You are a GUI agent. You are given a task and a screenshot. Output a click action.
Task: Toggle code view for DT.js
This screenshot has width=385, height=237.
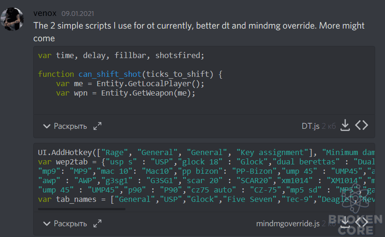tap(362, 125)
